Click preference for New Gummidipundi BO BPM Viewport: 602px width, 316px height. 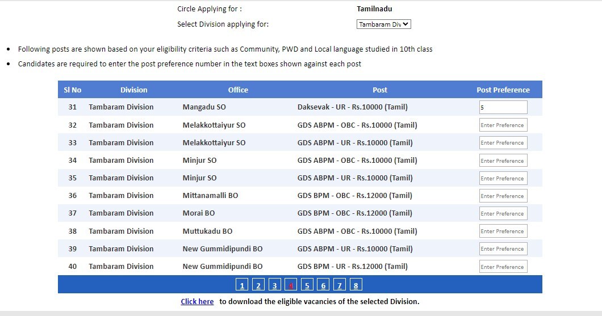coord(503,267)
